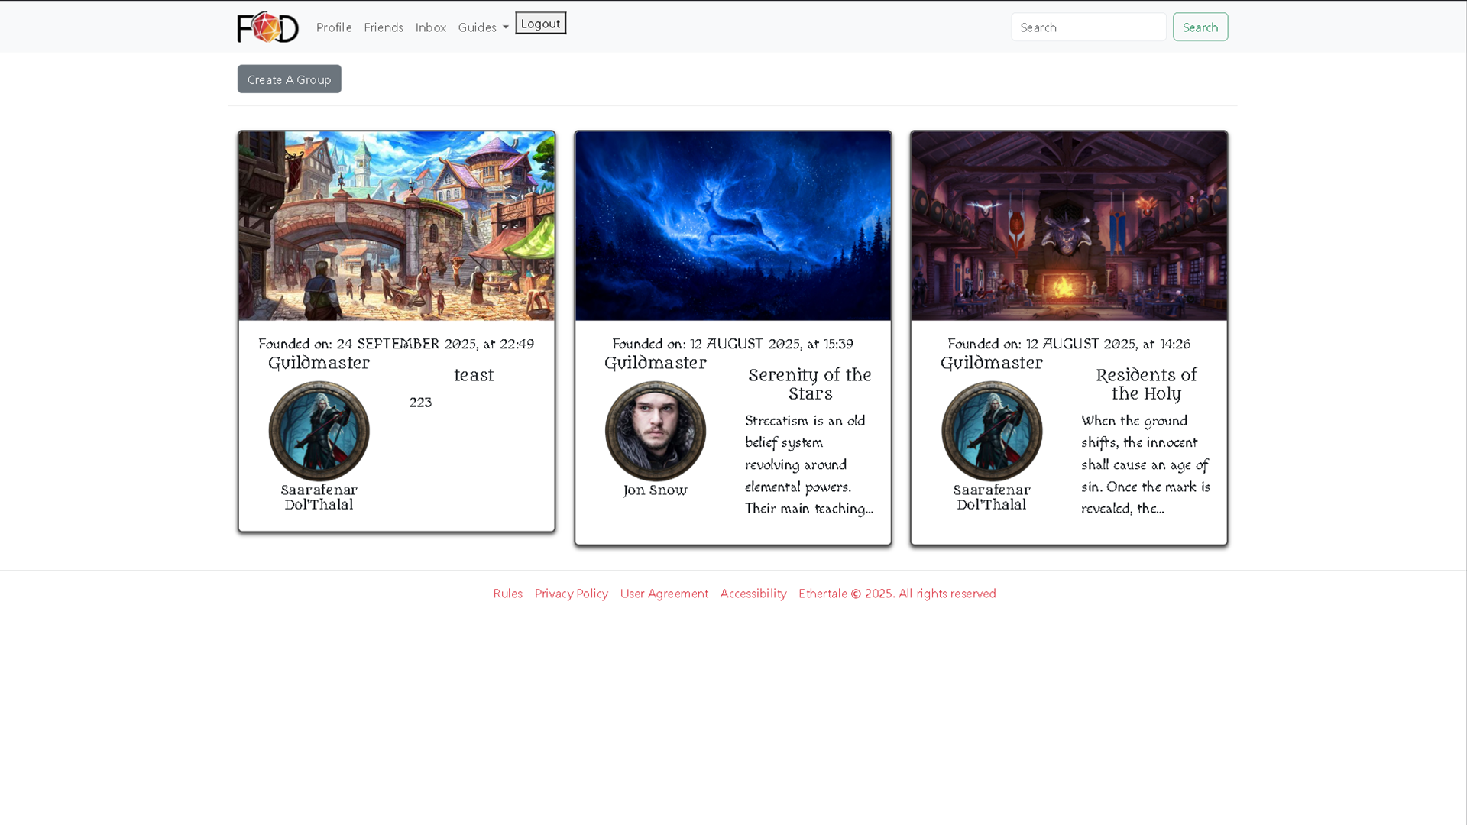Open the Rules link
Image resolution: width=1467 pixels, height=825 pixels.
507,594
